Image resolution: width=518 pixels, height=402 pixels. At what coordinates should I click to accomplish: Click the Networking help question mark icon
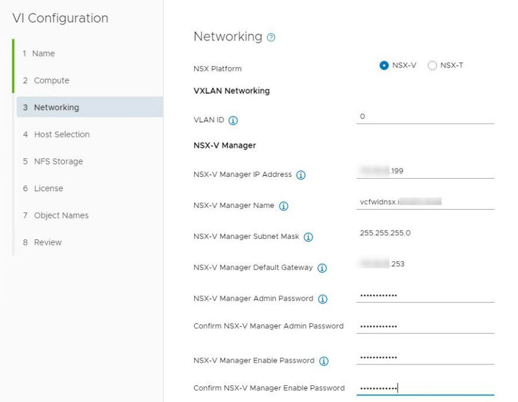pos(272,38)
